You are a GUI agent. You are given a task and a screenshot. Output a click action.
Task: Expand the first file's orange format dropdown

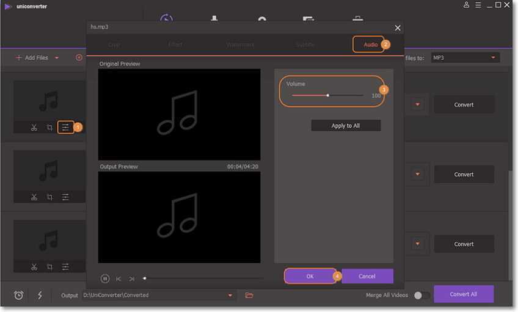(418, 104)
